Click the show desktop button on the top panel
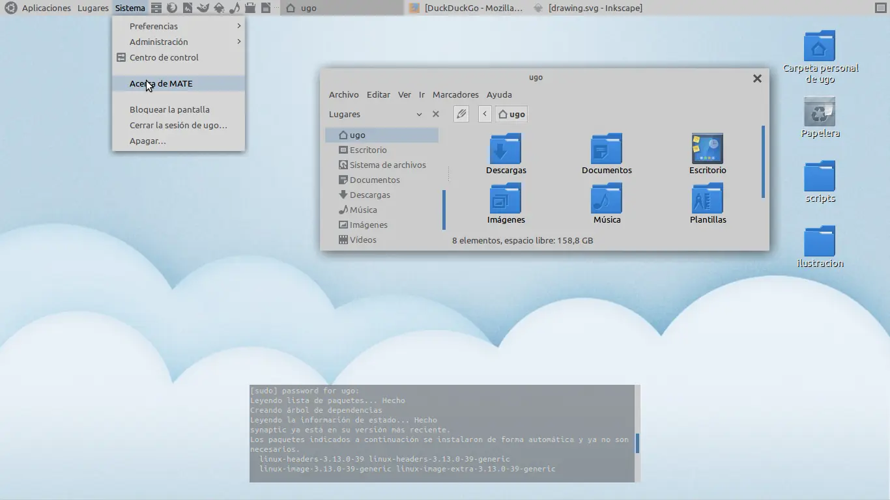This screenshot has width=890, height=500. click(880, 8)
